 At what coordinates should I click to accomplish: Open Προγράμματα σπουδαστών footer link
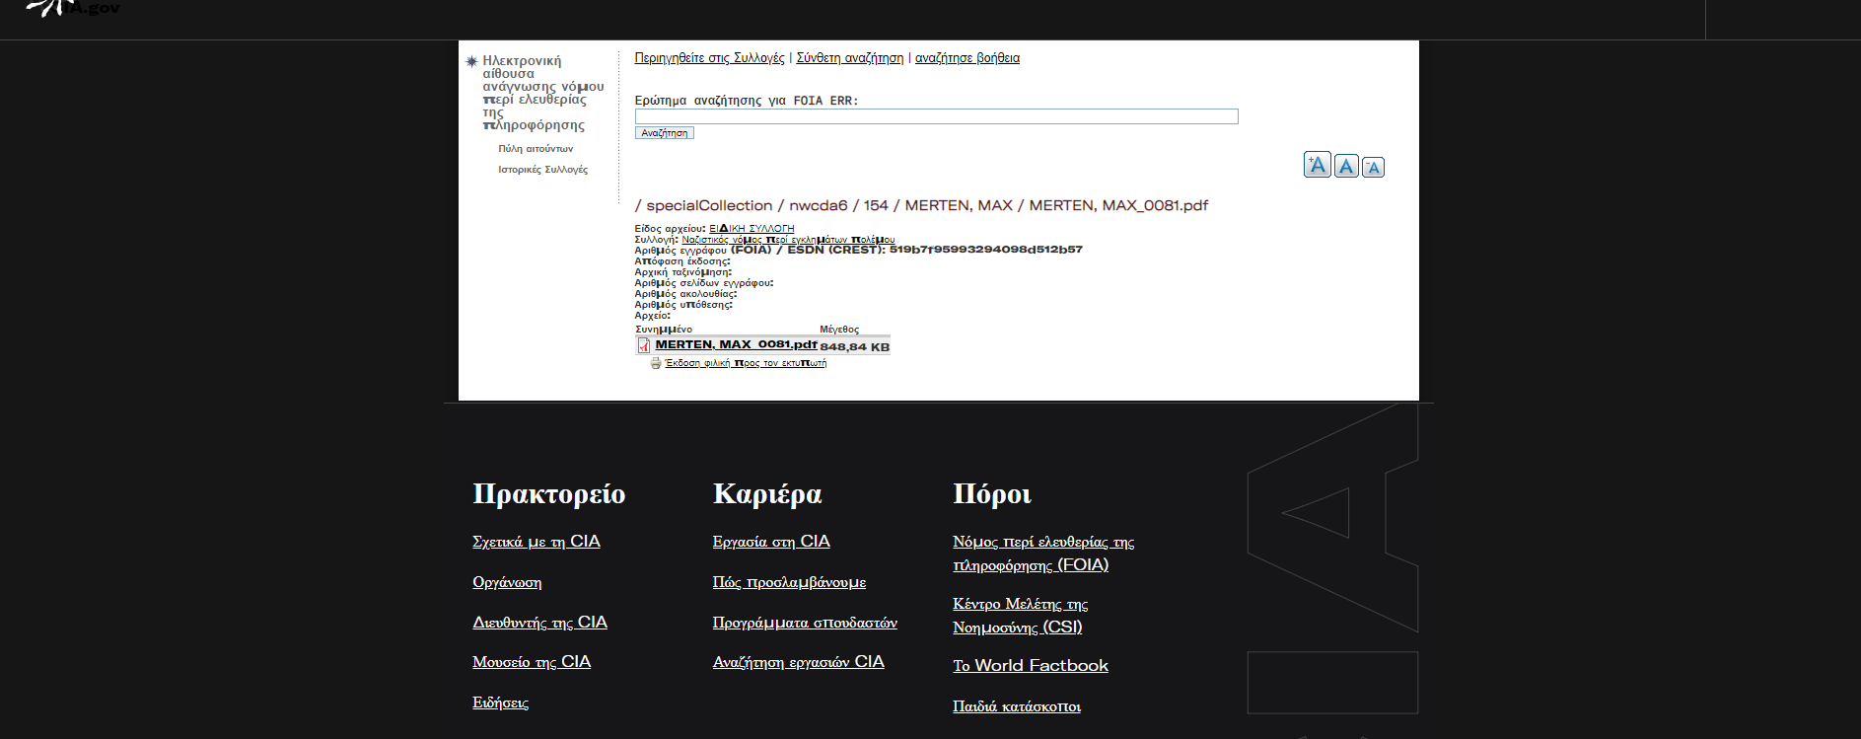point(805,623)
